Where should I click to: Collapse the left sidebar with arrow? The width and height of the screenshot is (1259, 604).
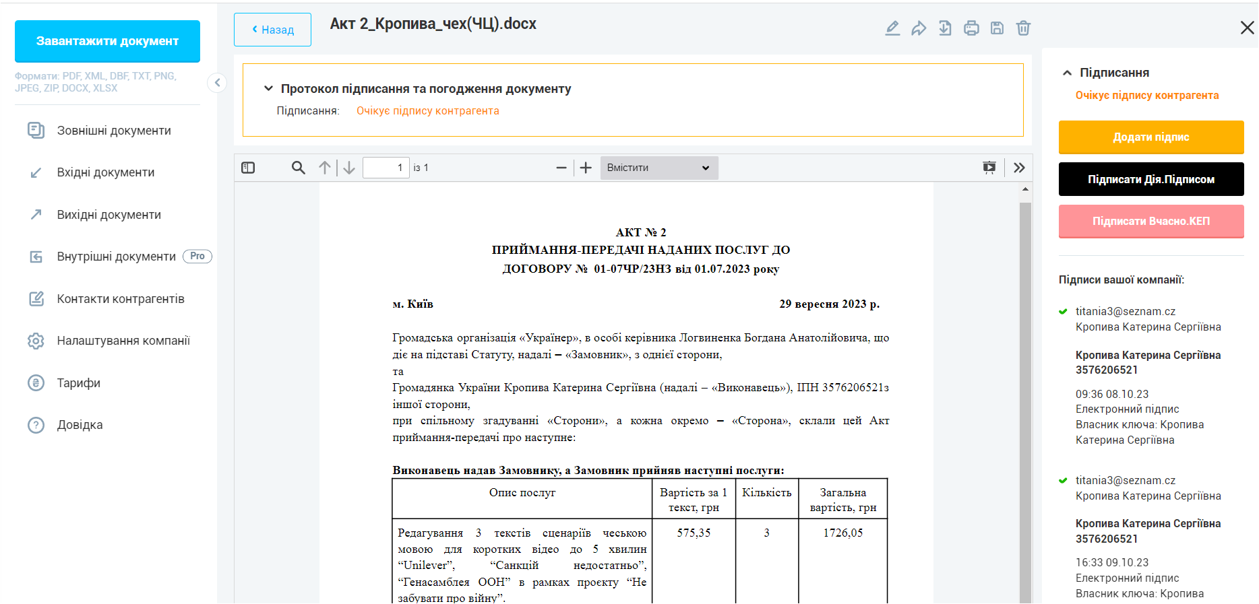point(217,83)
